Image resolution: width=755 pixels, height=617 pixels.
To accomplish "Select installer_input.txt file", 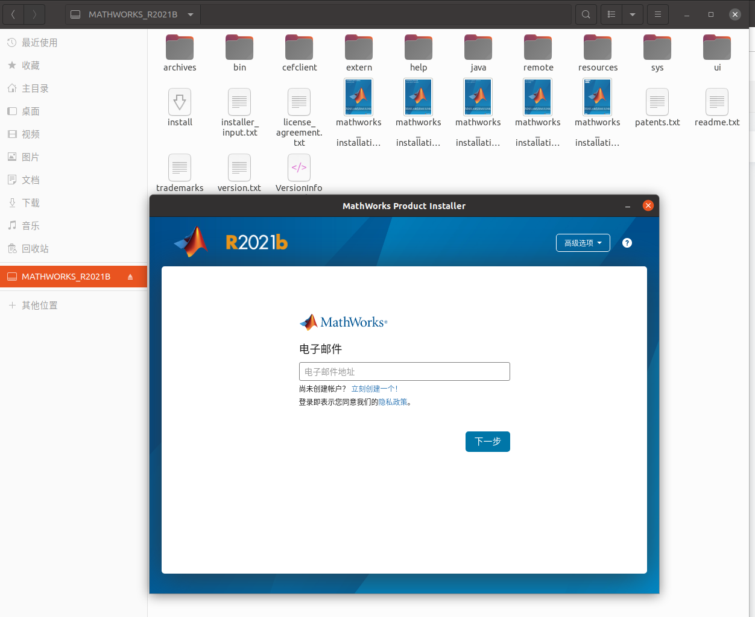I will tap(239, 112).
